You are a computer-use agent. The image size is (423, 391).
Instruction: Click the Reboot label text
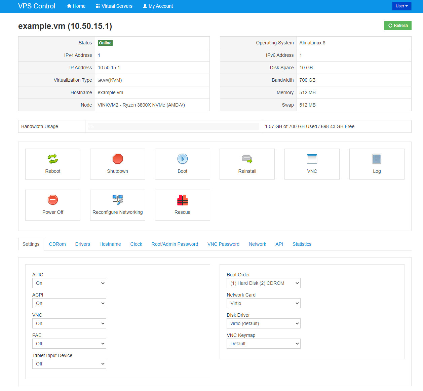tap(53, 171)
